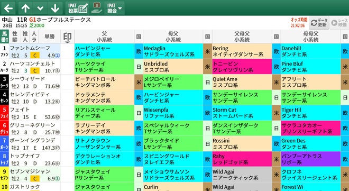Jump to top with up arrow
Viewport: 349px width, 191px height.
25,8
